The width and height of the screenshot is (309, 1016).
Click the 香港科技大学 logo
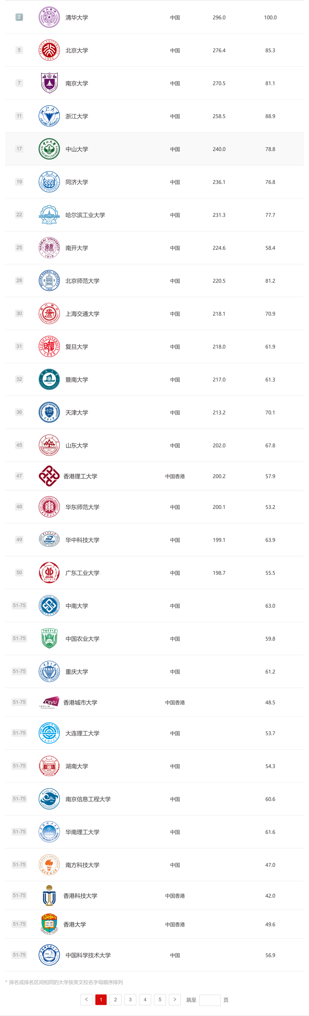tap(49, 895)
